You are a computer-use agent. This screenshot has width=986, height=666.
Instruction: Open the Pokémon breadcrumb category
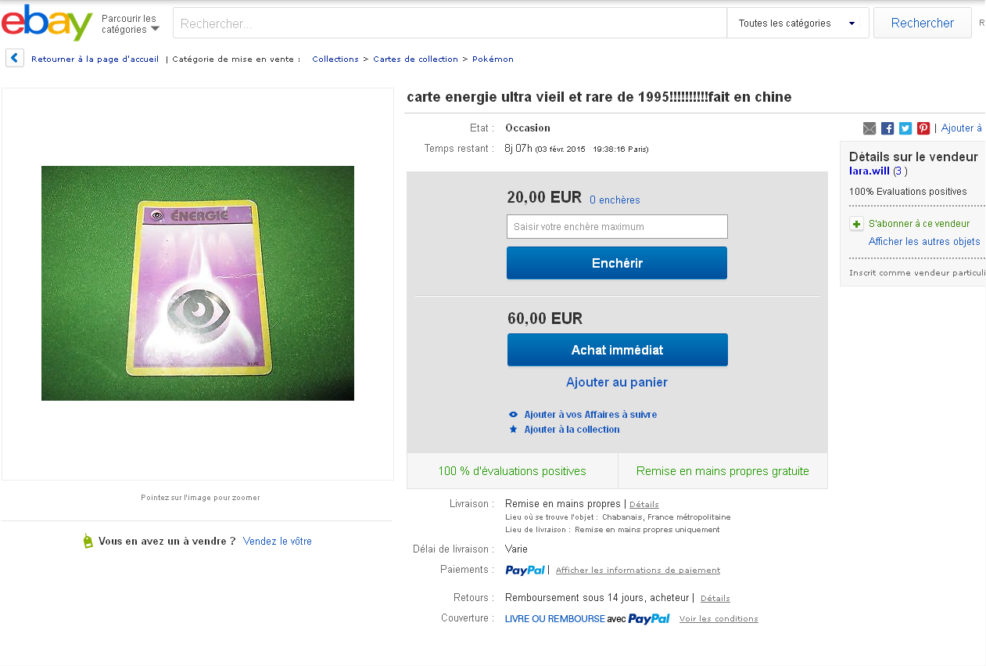tap(493, 59)
